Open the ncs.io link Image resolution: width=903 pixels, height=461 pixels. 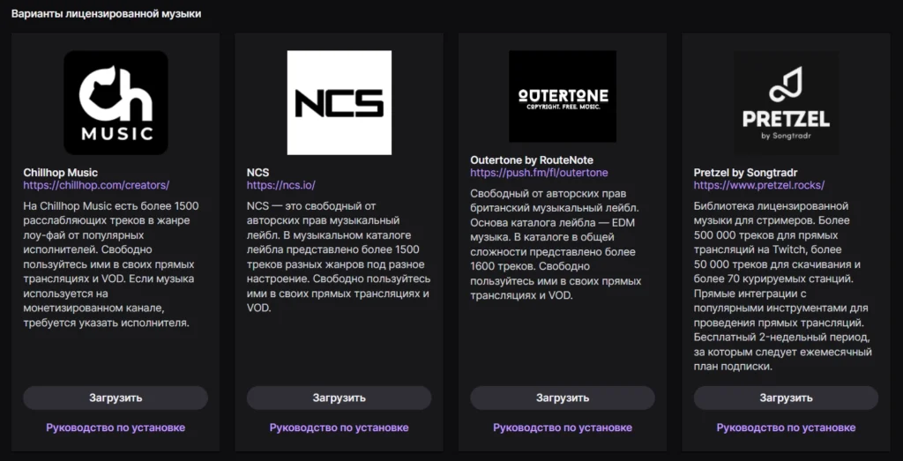pos(280,185)
